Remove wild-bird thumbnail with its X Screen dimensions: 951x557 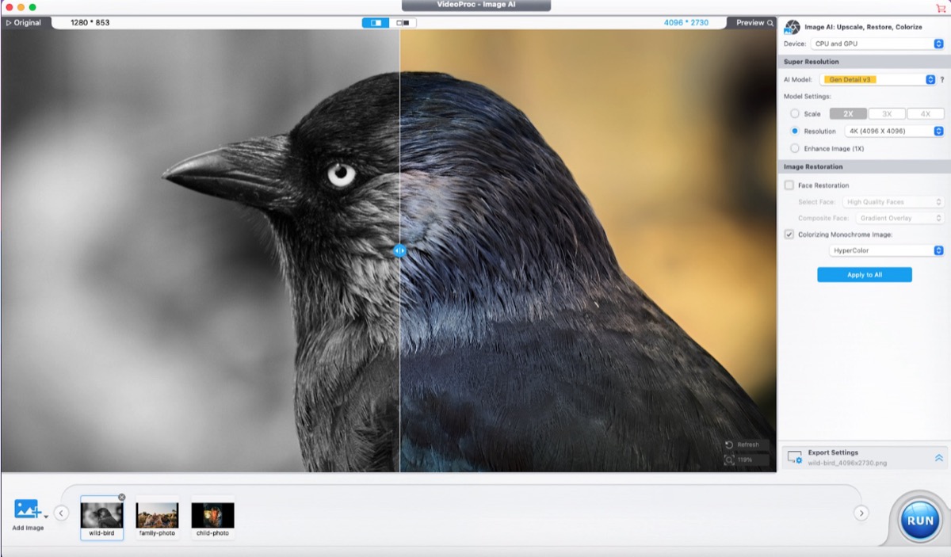[x=121, y=497]
